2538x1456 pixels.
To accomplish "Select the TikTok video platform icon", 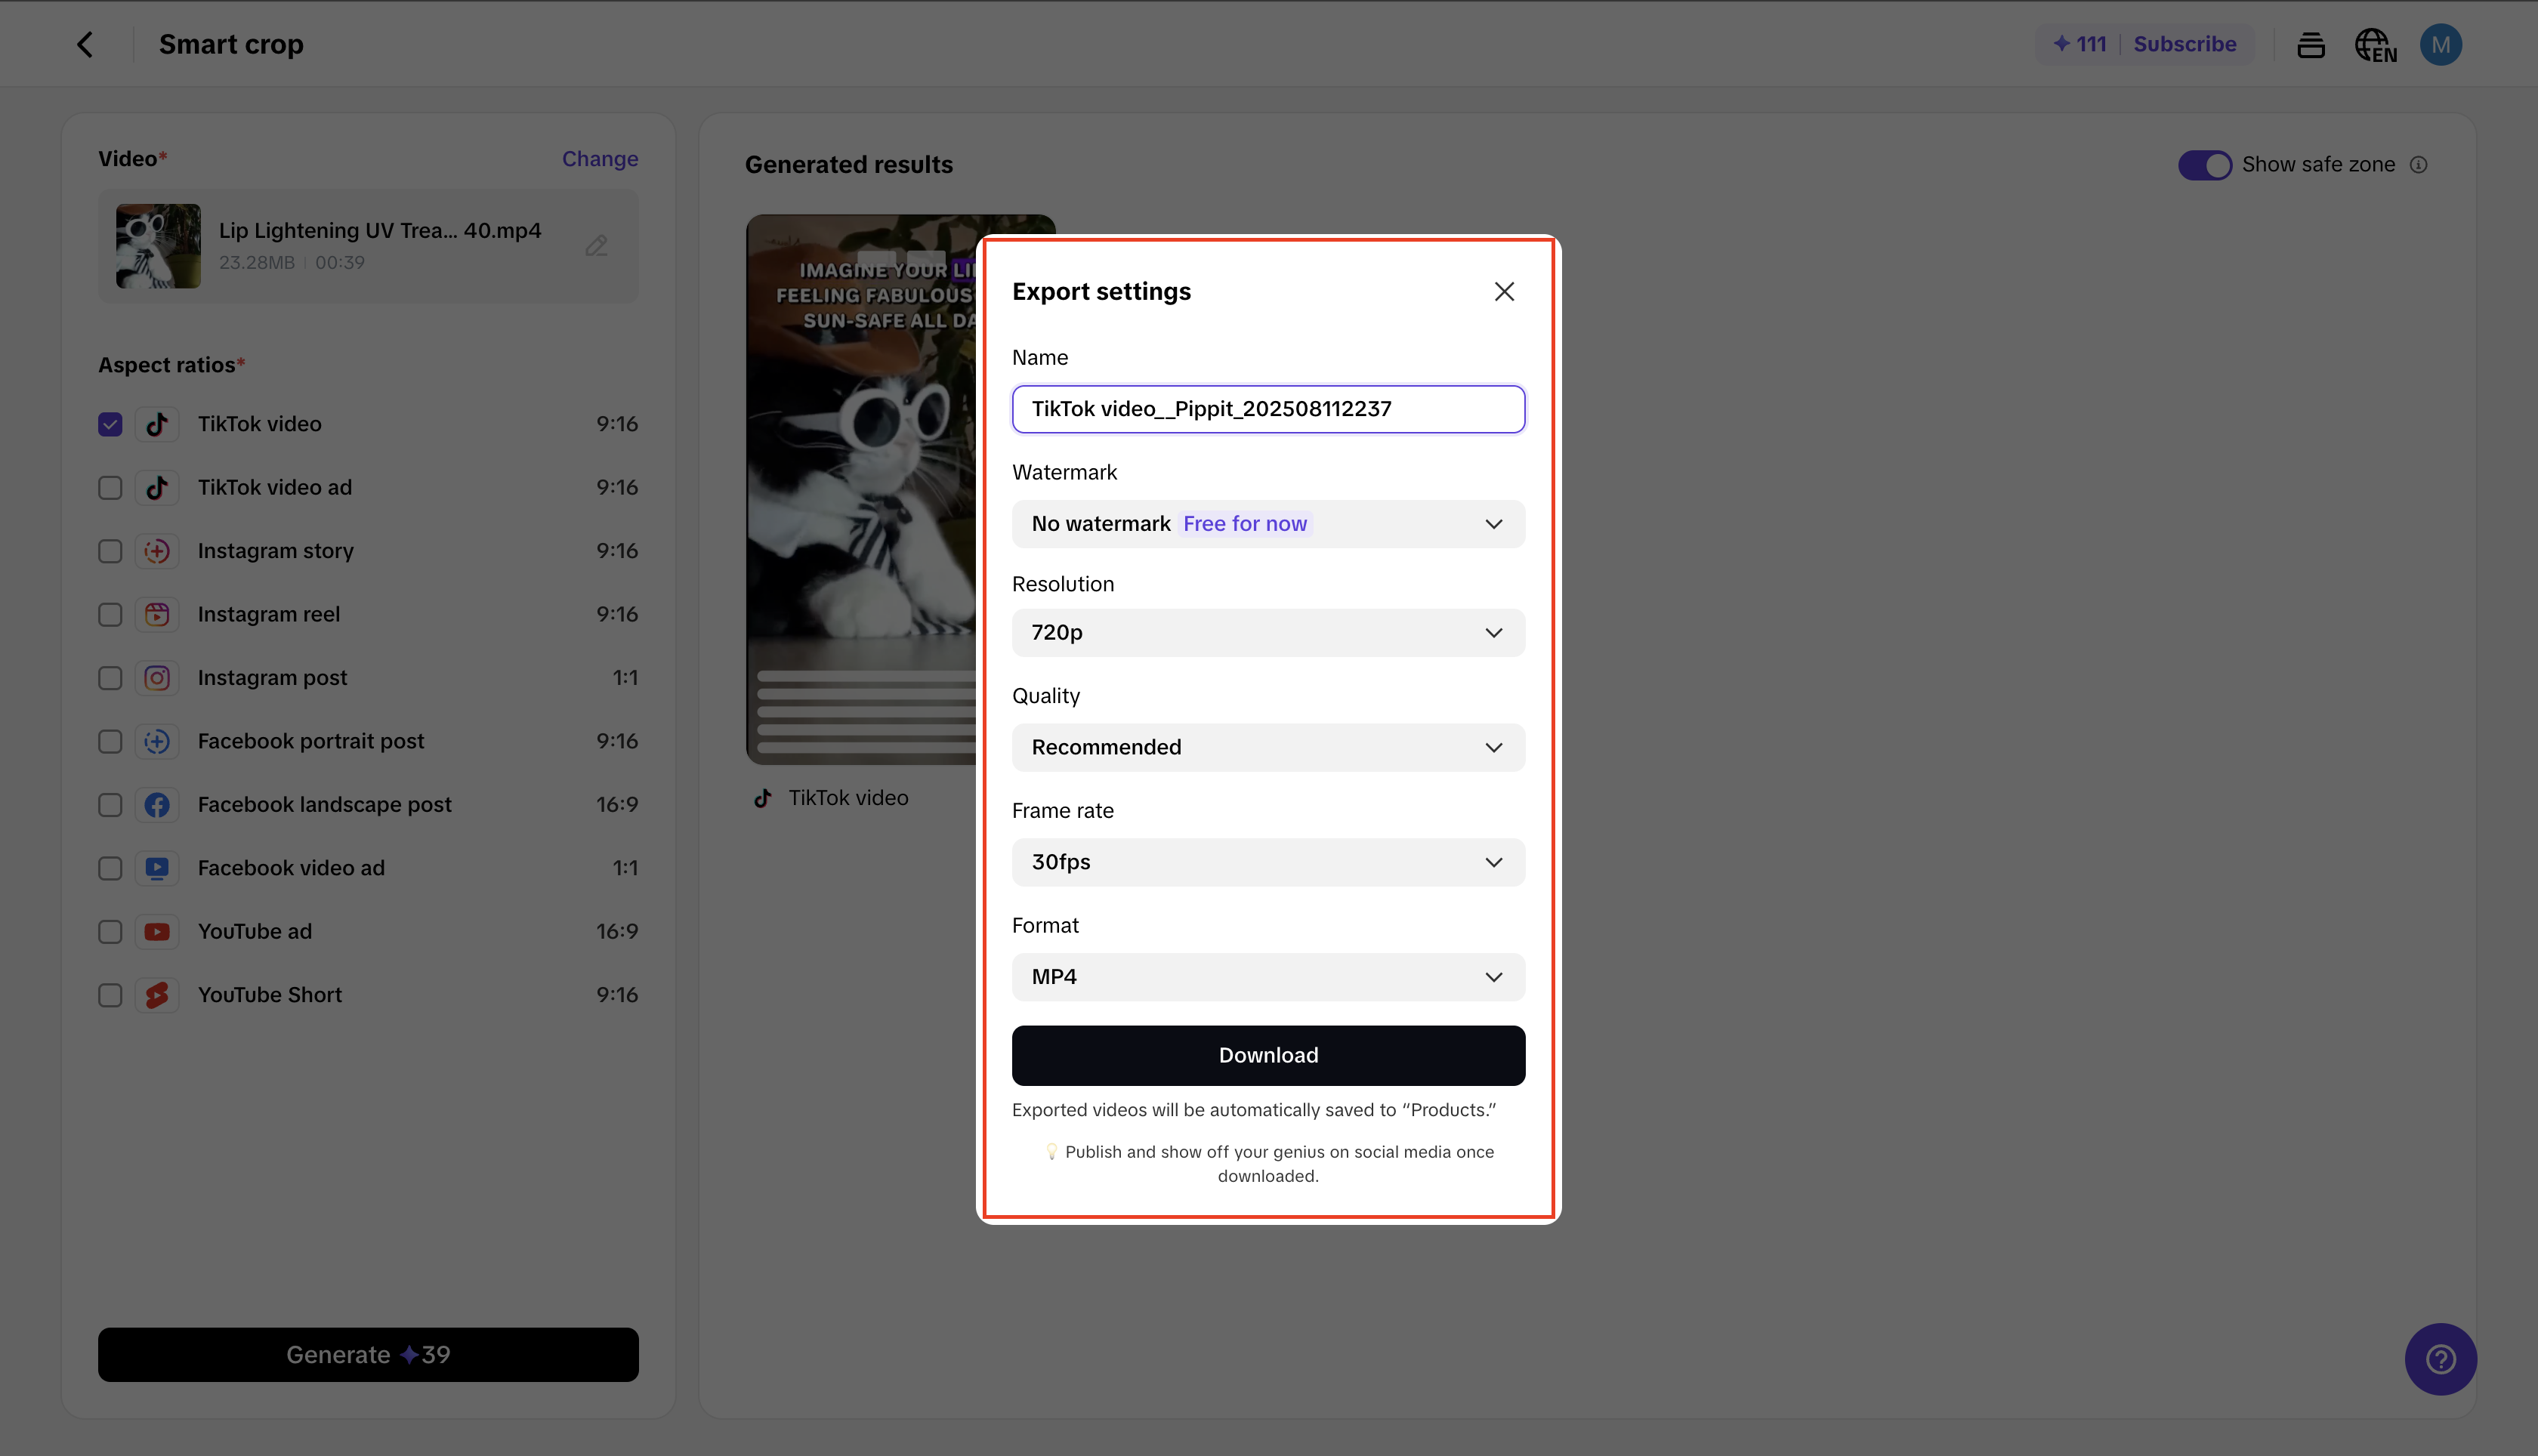I will coord(157,424).
